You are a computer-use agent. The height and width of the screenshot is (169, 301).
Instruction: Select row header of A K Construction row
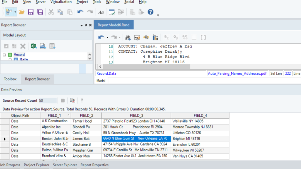click(4, 121)
